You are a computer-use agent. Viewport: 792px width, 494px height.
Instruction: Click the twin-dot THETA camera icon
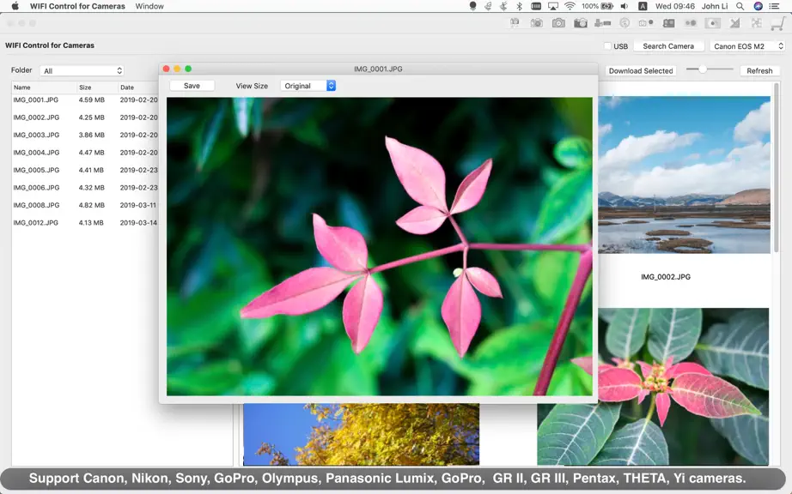tap(691, 23)
